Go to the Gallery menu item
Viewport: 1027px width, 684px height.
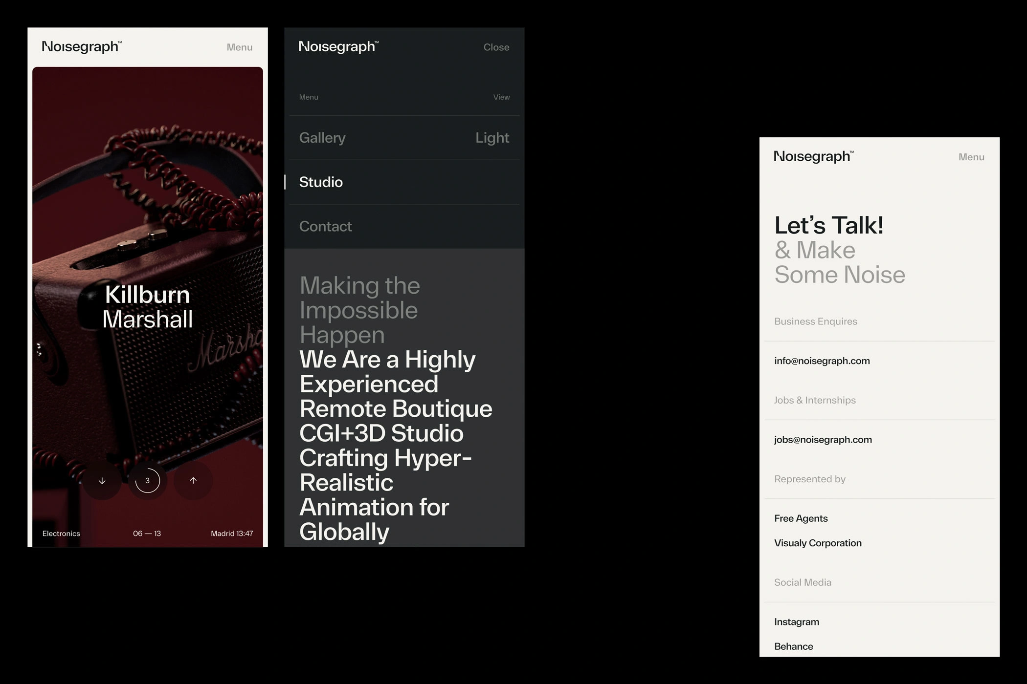pyautogui.click(x=322, y=138)
